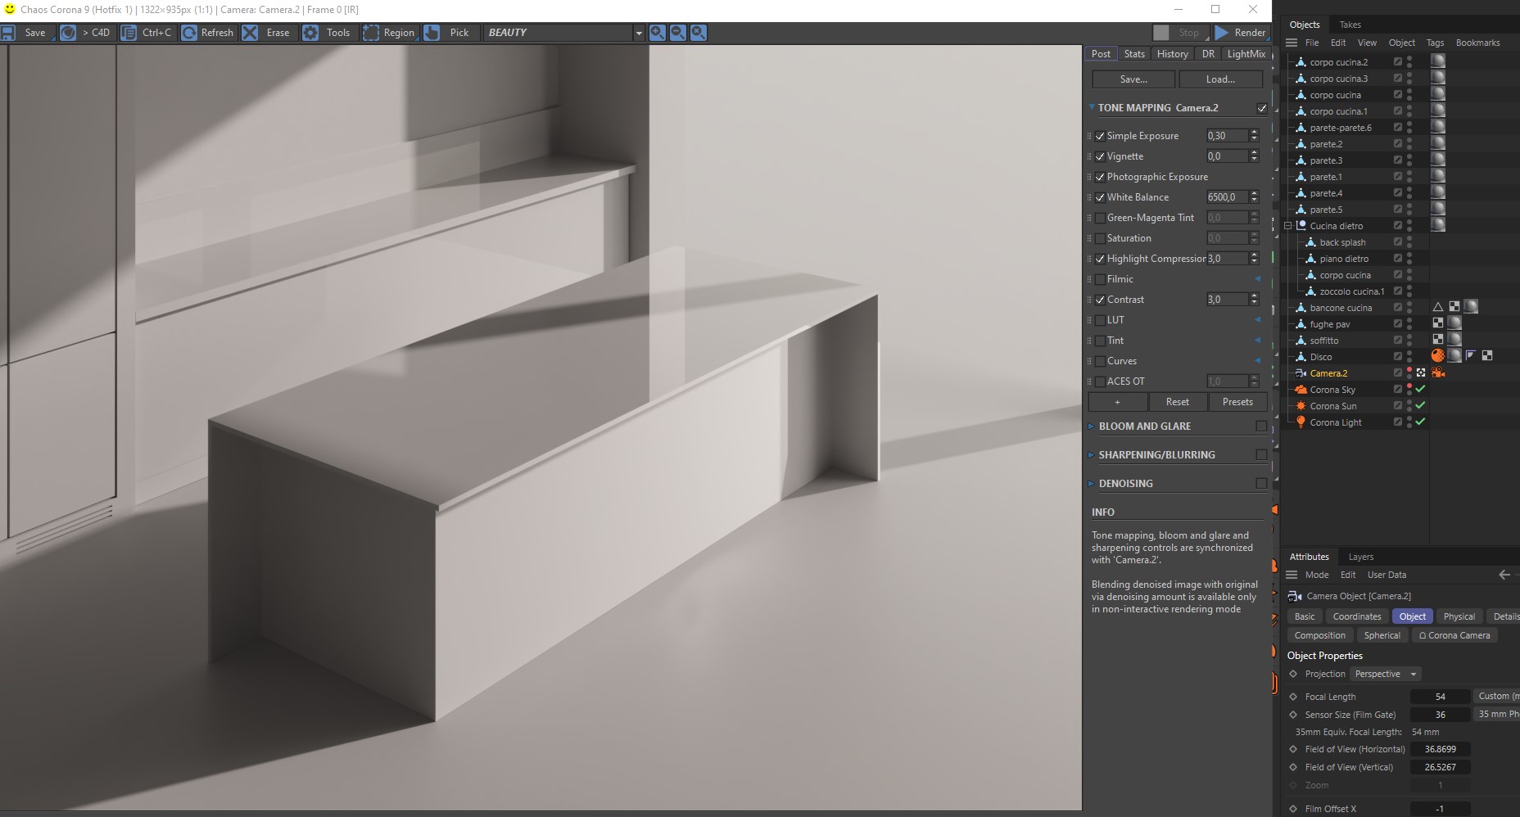The height and width of the screenshot is (817, 1520).
Task: Click the Load... post settings button
Action: (1220, 79)
